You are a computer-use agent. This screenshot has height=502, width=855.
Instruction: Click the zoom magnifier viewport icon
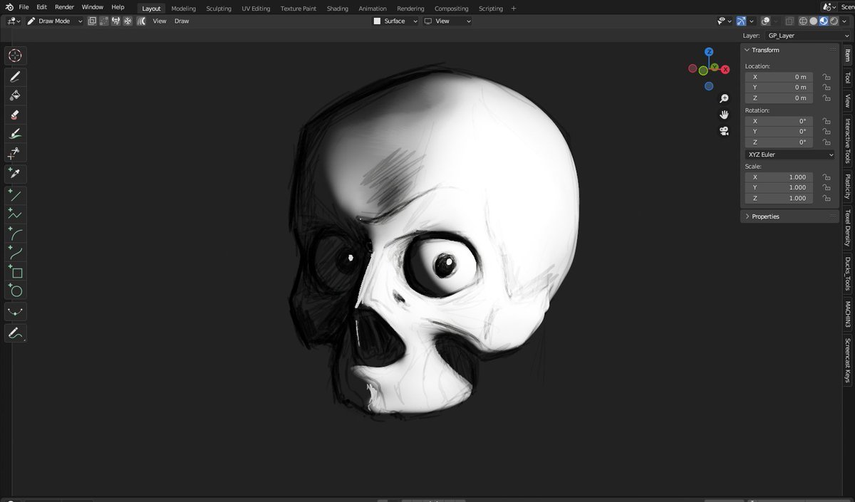tap(724, 98)
